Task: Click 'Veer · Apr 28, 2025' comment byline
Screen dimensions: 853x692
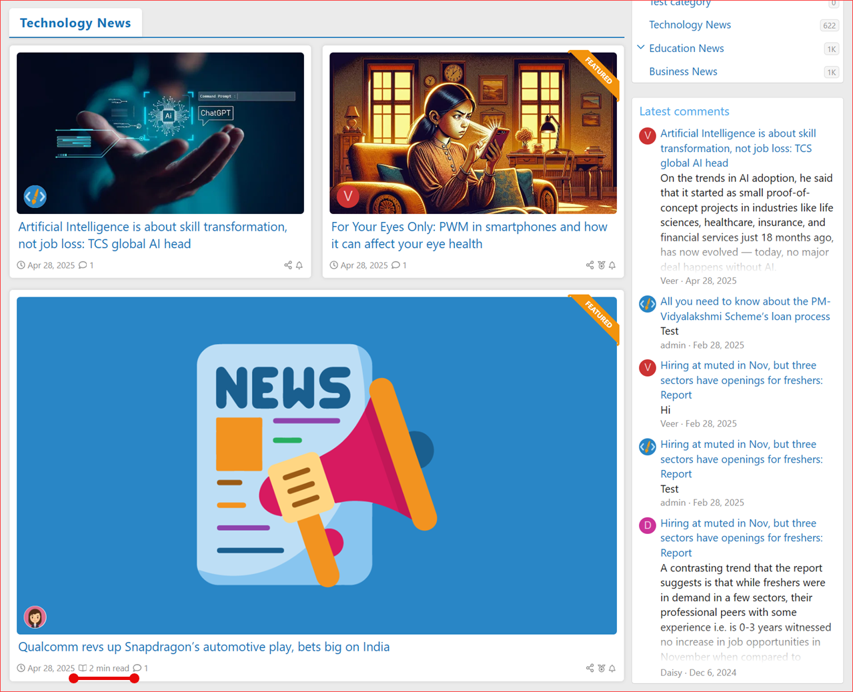Action: pos(698,281)
